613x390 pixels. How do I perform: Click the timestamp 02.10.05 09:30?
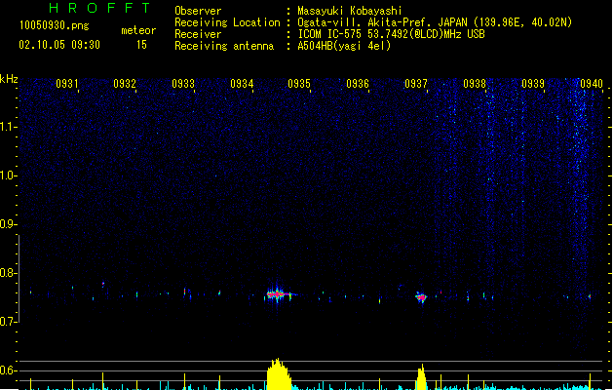point(59,45)
